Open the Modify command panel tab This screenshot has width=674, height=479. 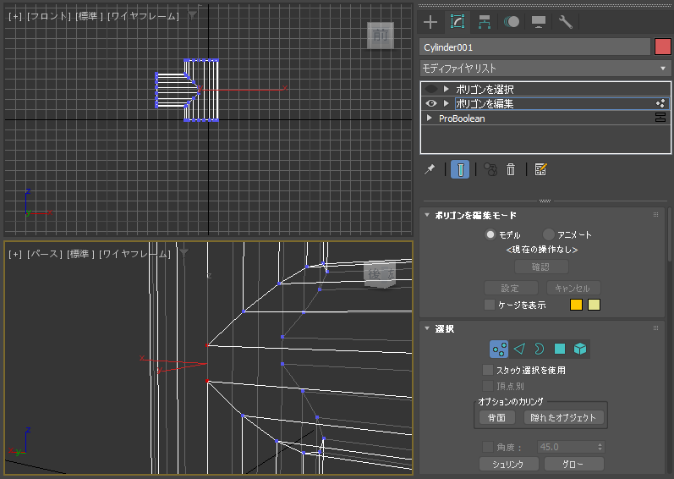(458, 21)
